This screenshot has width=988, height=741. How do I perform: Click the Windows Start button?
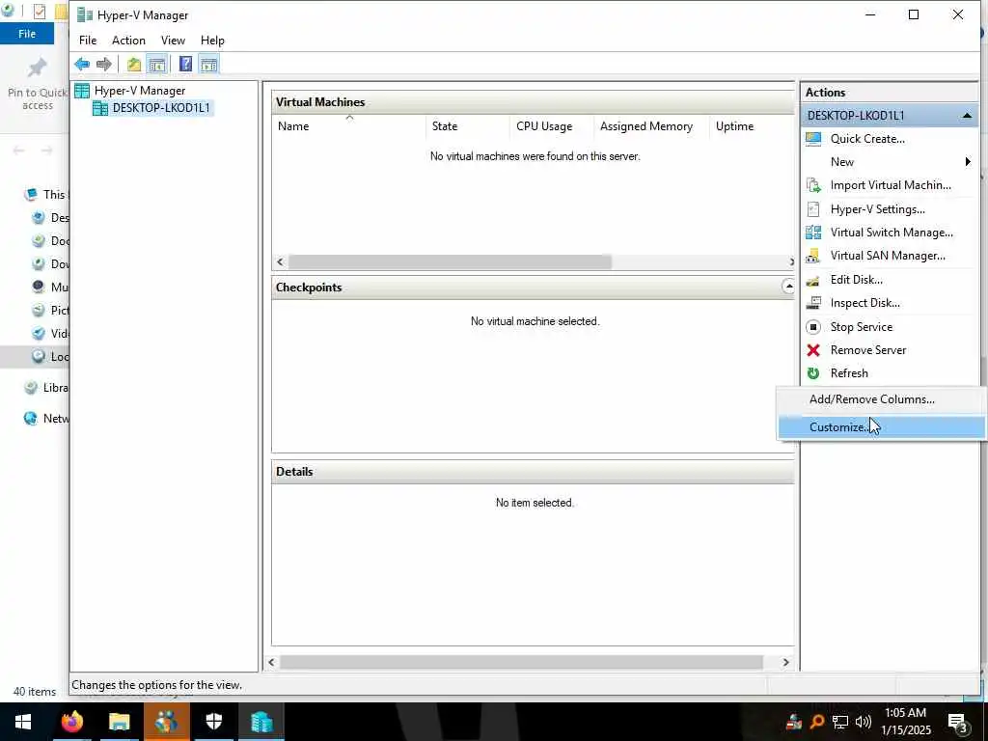click(x=23, y=722)
